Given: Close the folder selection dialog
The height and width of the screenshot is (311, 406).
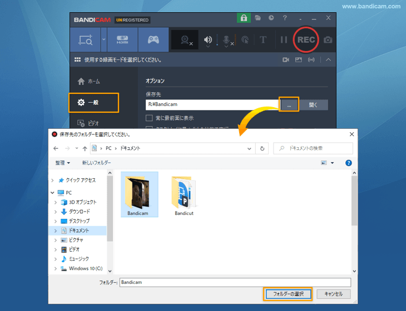Looking at the screenshot, I should (351, 134).
